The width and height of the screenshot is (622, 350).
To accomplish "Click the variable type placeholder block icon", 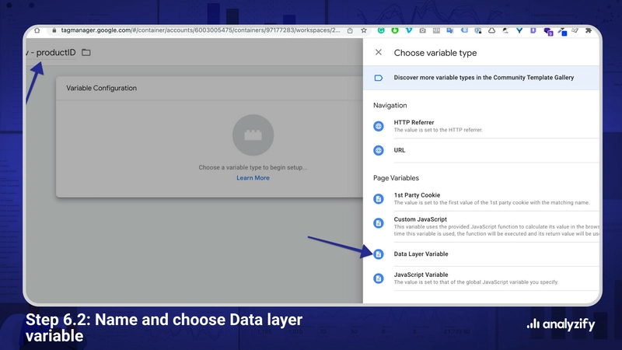I will coord(253,135).
